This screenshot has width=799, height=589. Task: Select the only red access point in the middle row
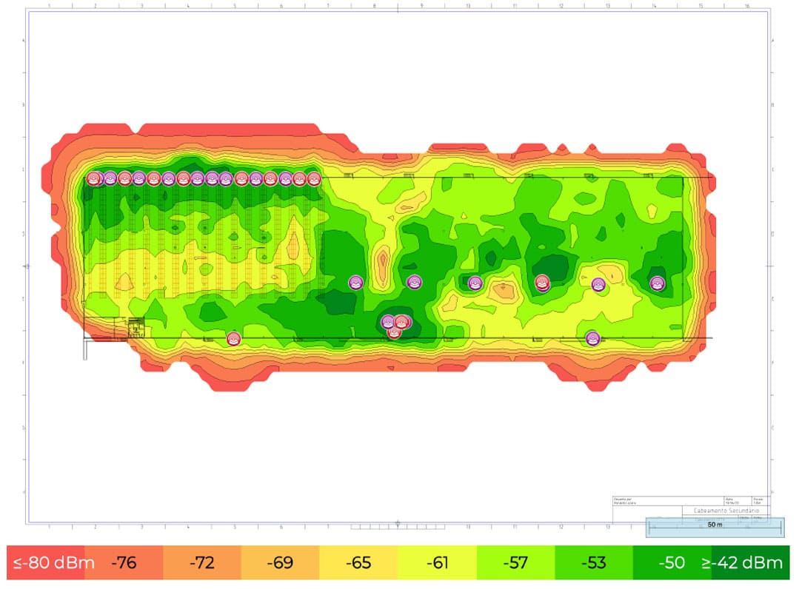tap(542, 282)
